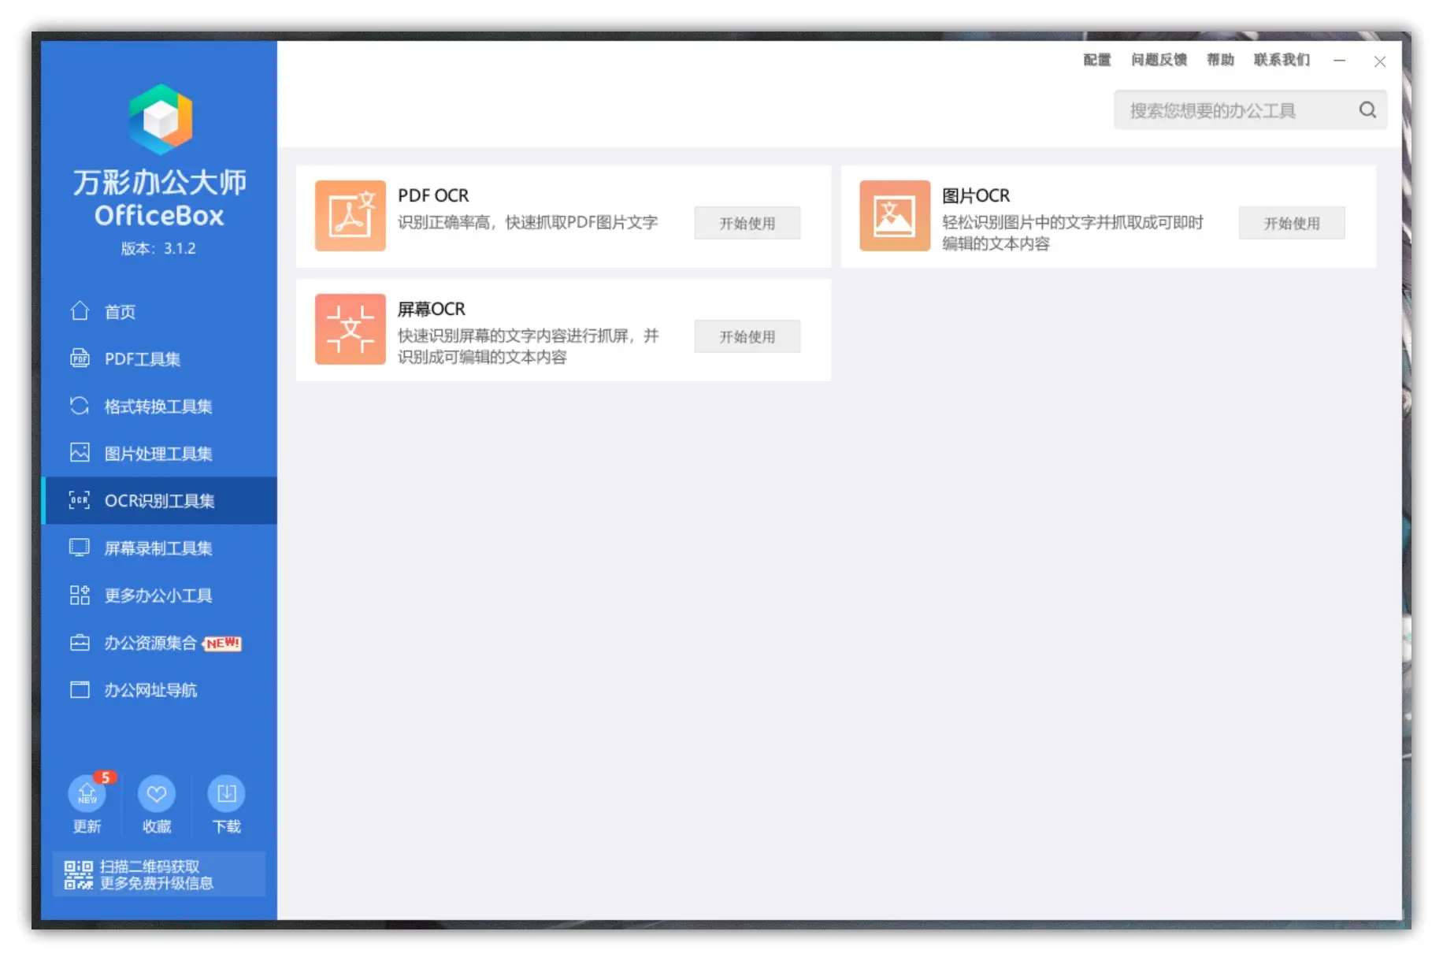Click the 版本: 3.1.2 version label

(x=158, y=249)
